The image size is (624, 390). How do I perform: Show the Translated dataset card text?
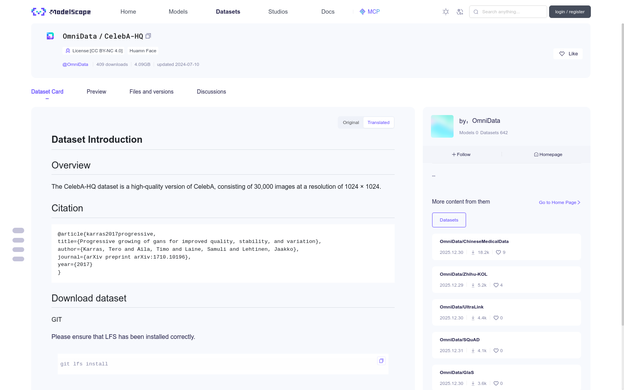click(378, 122)
